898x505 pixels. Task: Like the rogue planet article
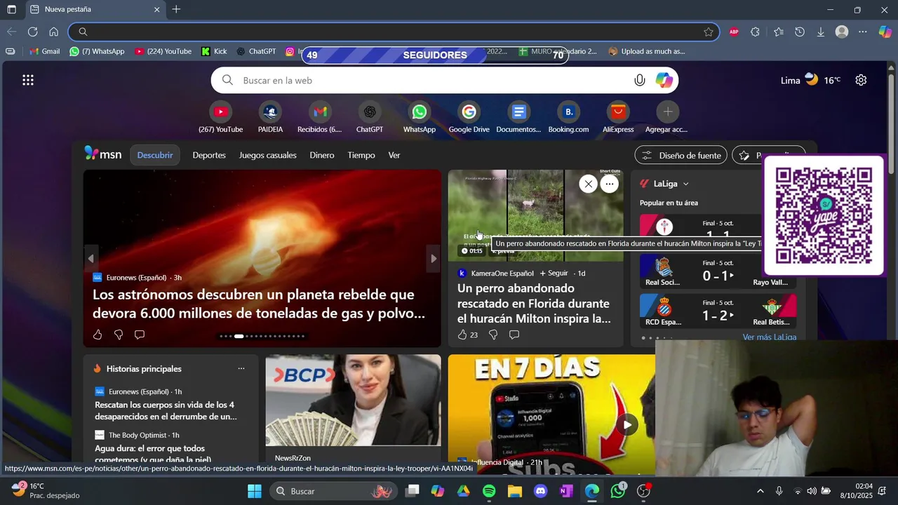[98, 335]
